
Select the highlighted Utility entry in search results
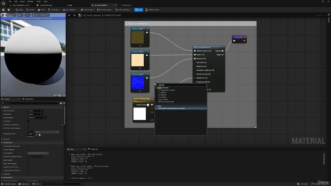click(181, 109)
